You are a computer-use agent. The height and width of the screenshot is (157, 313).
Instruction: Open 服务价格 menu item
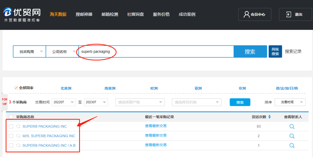click(161, 14)
